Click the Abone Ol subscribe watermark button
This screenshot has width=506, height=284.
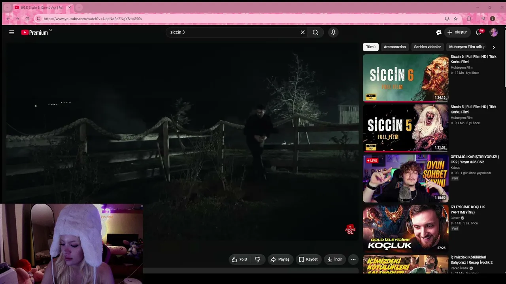coord(350,230)
